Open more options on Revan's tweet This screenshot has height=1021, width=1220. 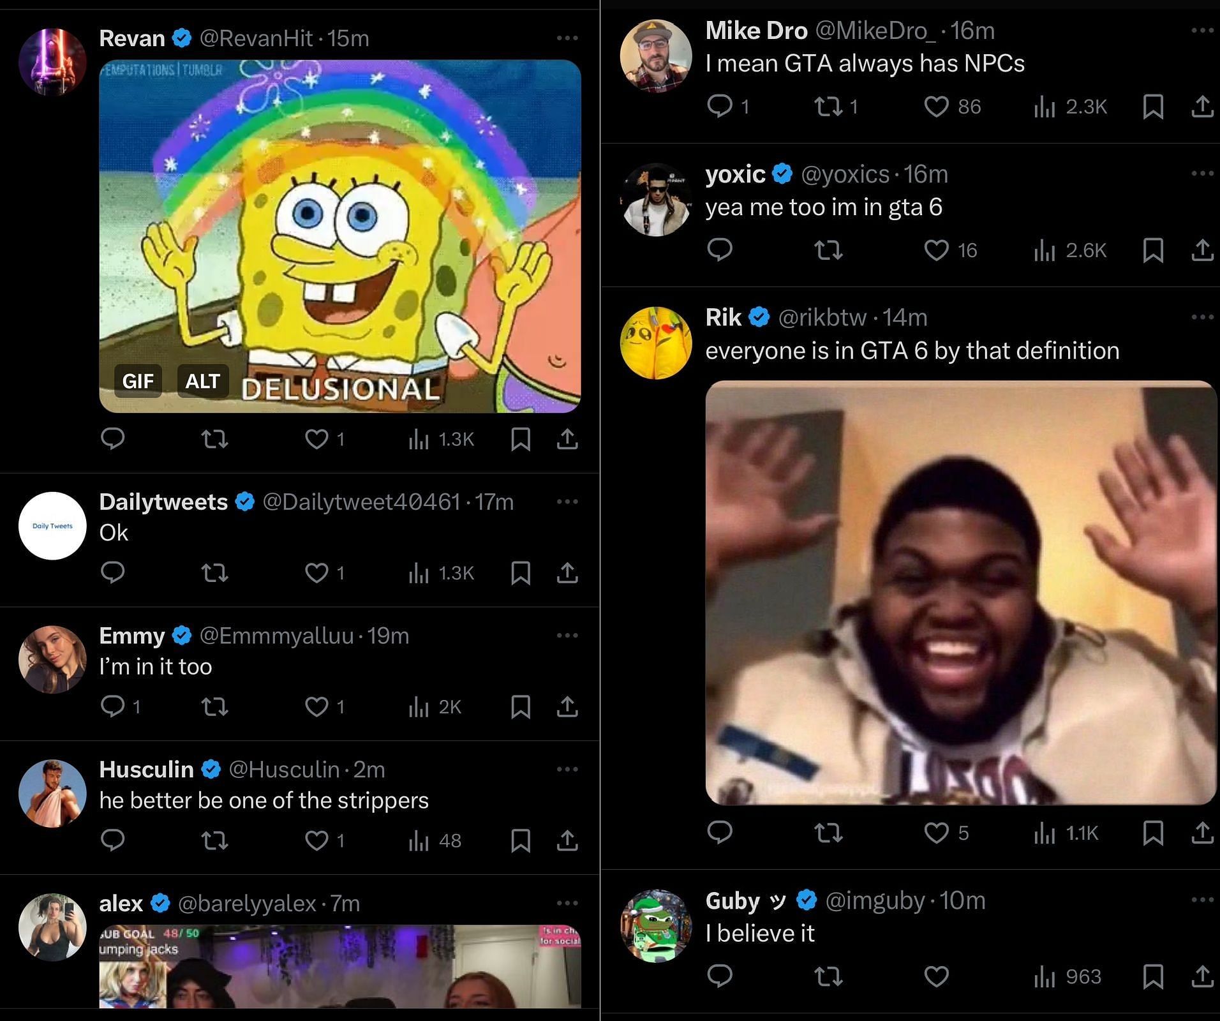pyautogui.click(x=567, y=38)
